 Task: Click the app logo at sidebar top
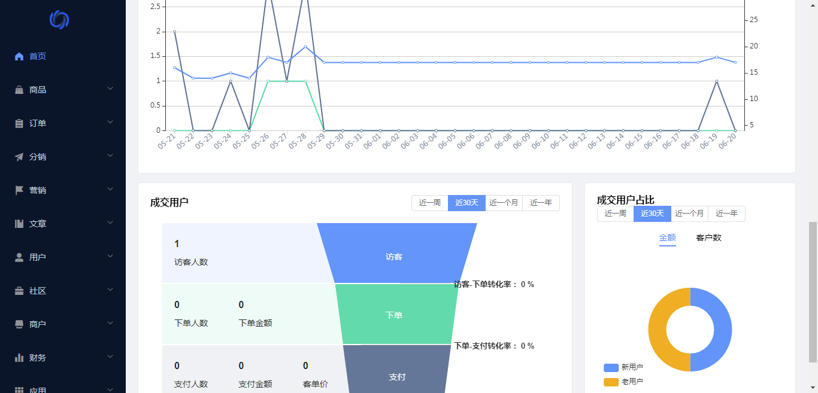click(59, 20)
